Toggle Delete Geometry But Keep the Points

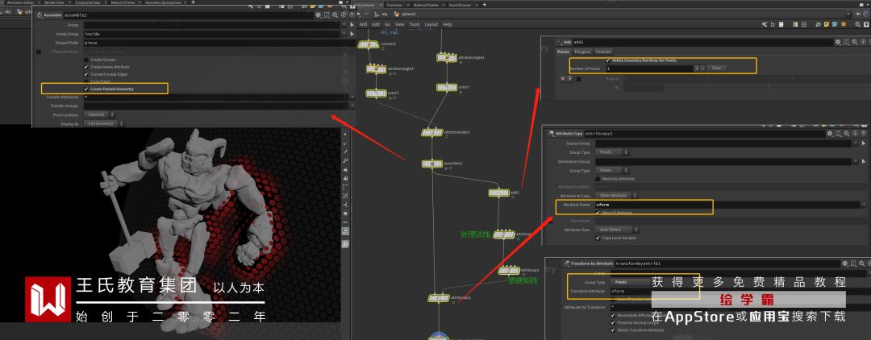pos(608,60)
